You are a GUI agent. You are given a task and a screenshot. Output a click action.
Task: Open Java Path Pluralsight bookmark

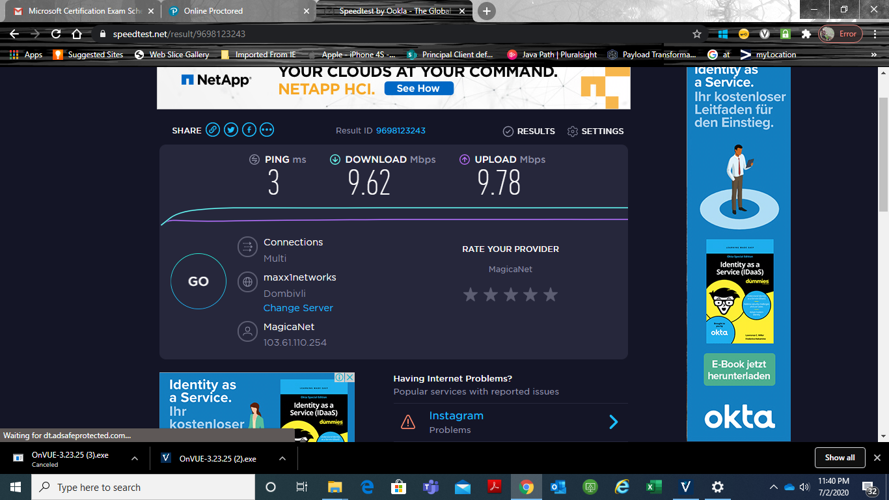[552, 55]
